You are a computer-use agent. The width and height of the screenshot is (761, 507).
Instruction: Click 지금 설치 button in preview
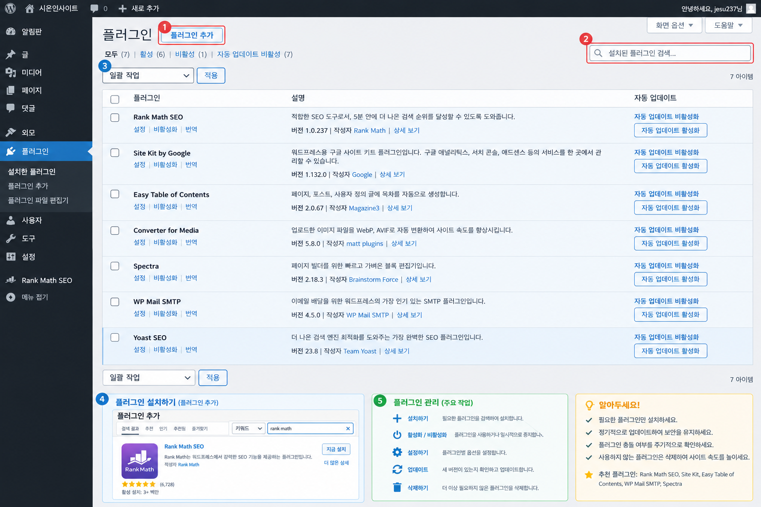pos(336,449)
